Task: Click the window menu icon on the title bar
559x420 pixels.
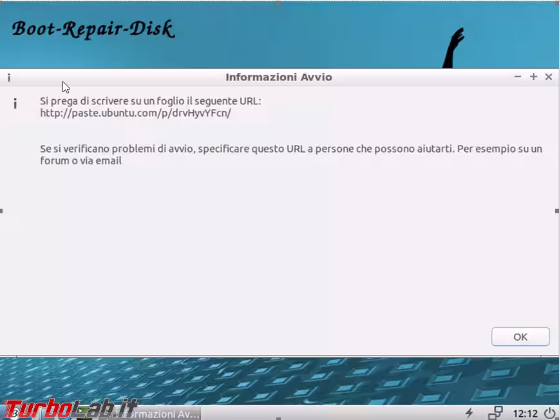Action: click(8, 77)
